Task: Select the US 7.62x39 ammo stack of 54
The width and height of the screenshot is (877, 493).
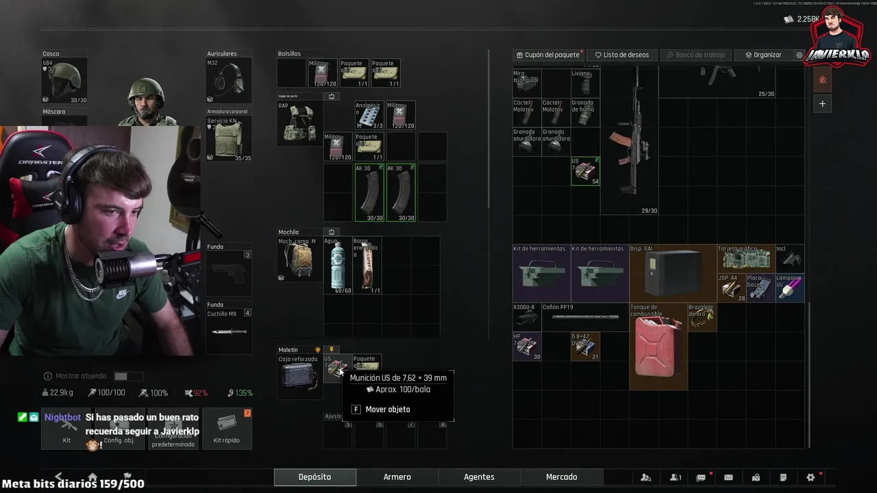Action: click(585, 171)
